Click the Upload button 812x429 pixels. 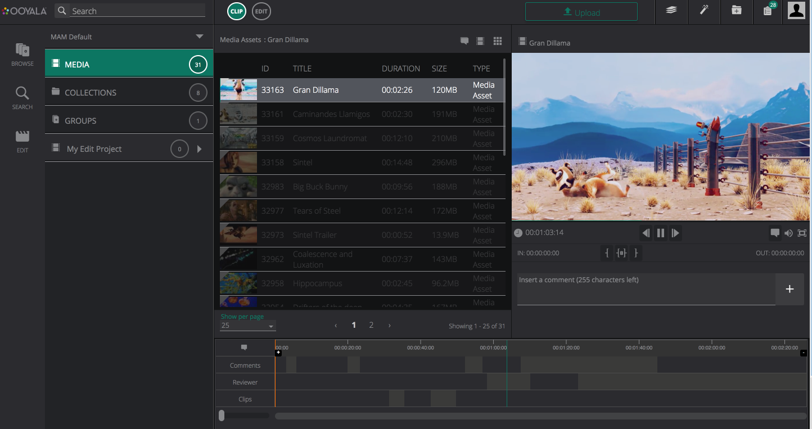pyautogui.click(x=581, y=12)
